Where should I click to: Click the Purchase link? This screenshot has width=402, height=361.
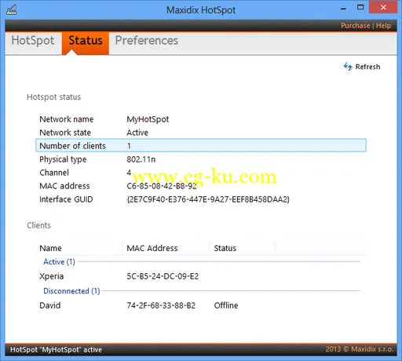click(355, 26)
